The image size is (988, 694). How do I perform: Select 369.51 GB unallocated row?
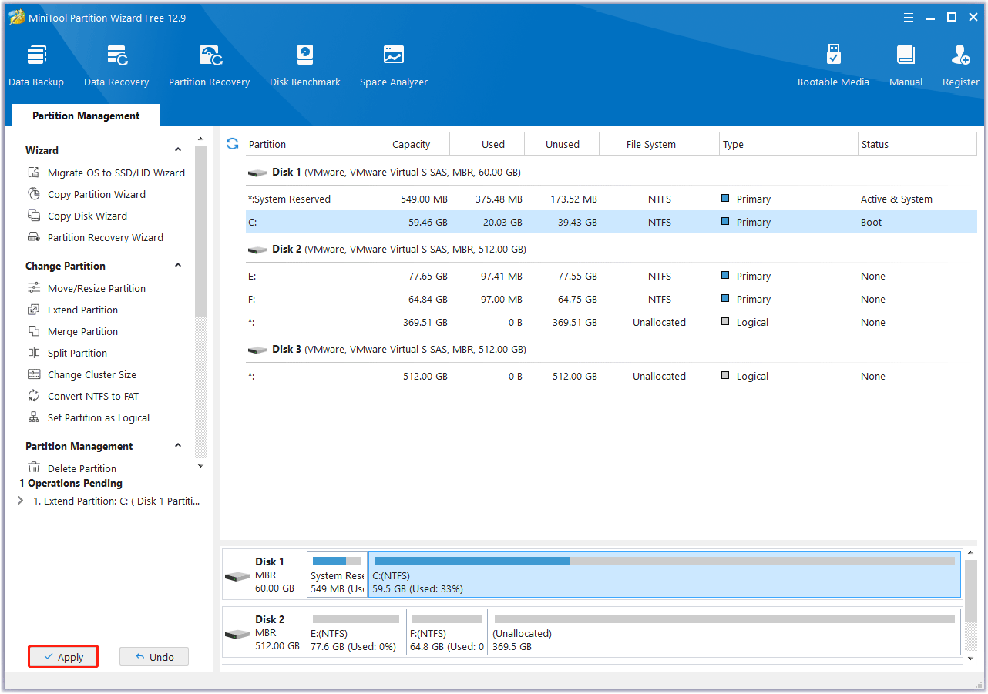click(611, 322)
